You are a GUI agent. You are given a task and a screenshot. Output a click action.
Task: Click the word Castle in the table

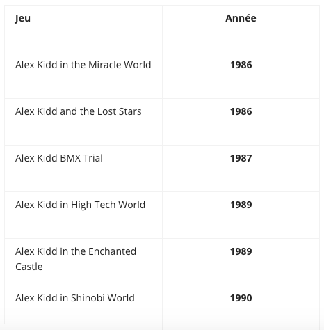coord(29,267)
